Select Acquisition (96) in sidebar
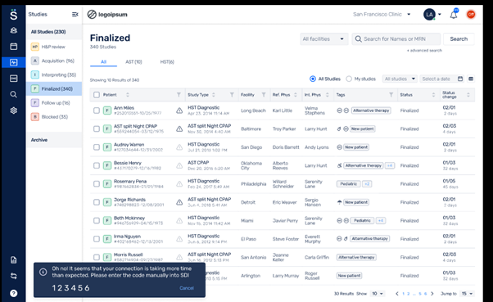This screenshot has width=493, height=302. tap(54, 61)
